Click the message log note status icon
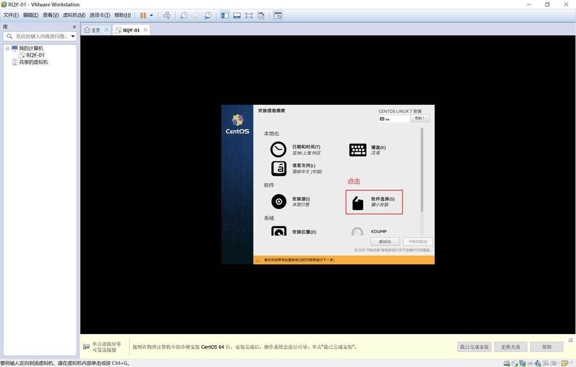Image resolution: width=576 pixels, height=367 pixels. [x=565, y=363]
